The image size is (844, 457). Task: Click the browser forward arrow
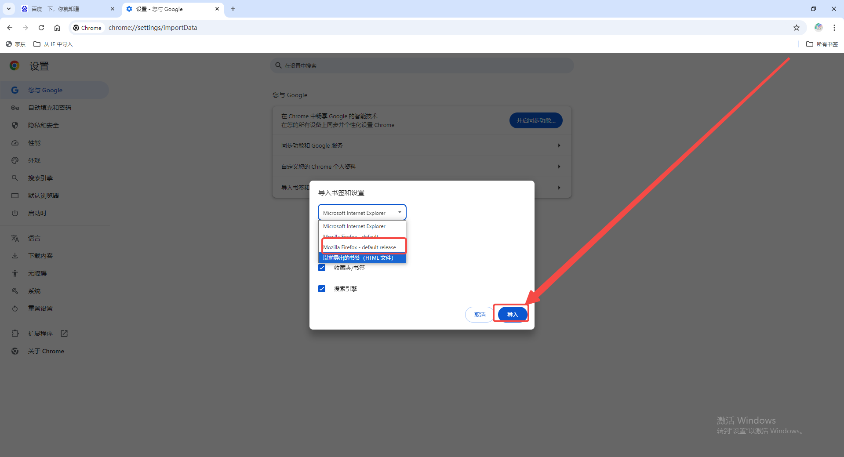click(25, 28)
